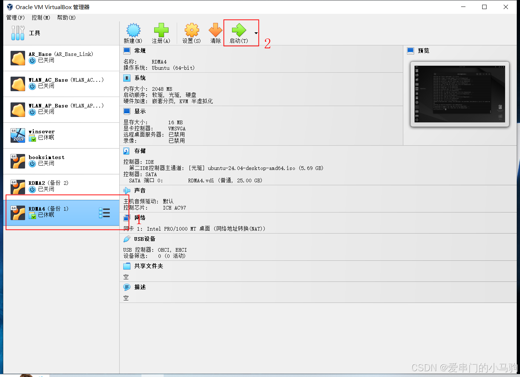Click the Shared Folders (共享文件夹) icon
Screen dimensions: 520x377
pyautogui.click(x=127, y=266)
